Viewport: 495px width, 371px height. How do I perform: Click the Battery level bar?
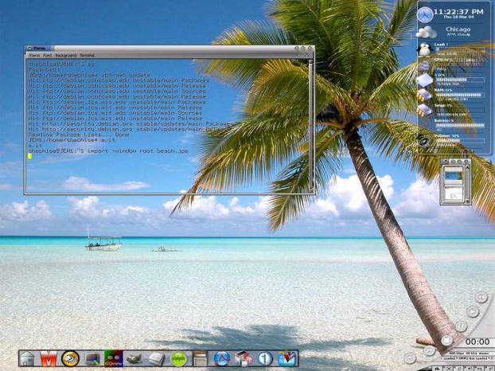pyautogui.click(x=460, y=125)
